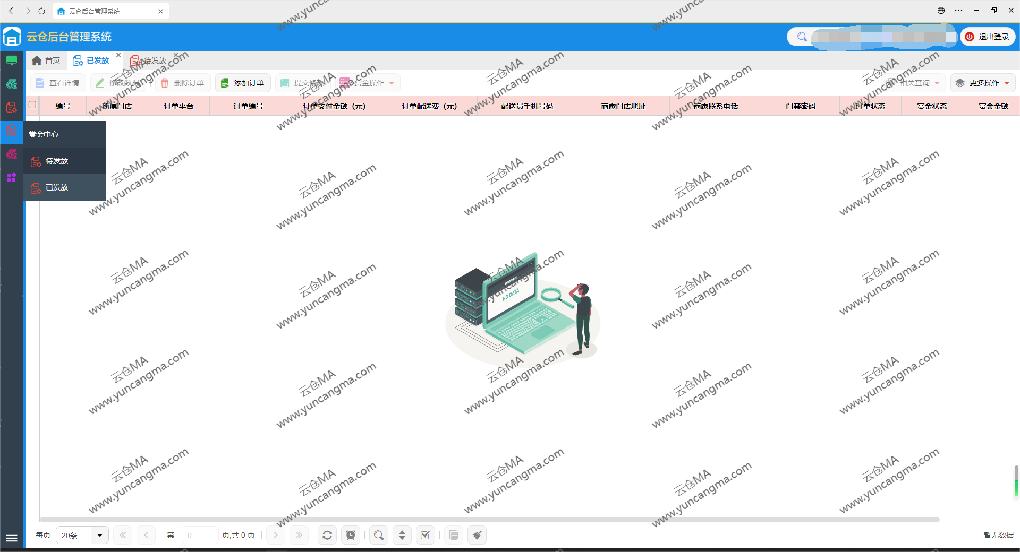Click the 赏金中心 submenu header

click(x=65, y=134)
